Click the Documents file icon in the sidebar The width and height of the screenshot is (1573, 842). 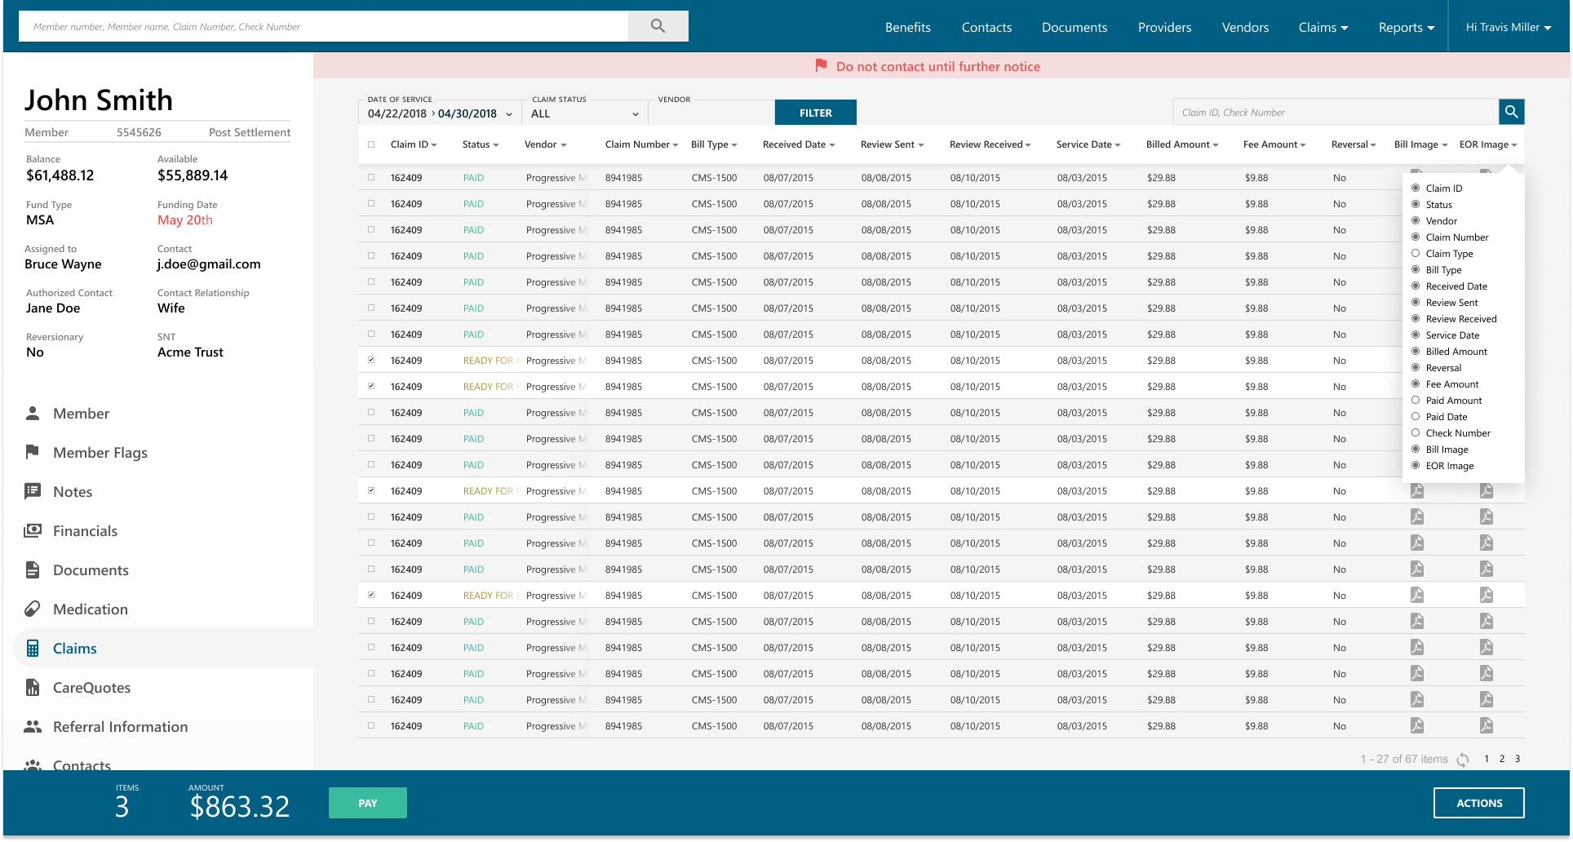33,569
